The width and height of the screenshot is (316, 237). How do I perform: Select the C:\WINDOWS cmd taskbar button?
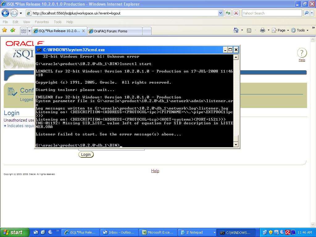point(236,233)
